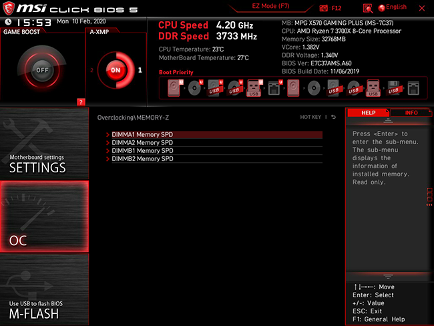Click the 15:53 system clock
The image size is (434, 326).
point(34,23)
